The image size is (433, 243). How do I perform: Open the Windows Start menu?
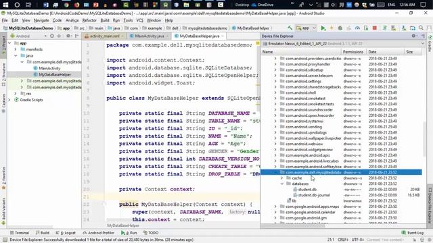(x=5, y=5)
